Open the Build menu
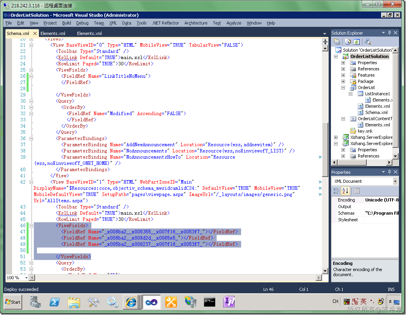The height and width of the screenshot is (315, 406). click(x=66, y=23)
